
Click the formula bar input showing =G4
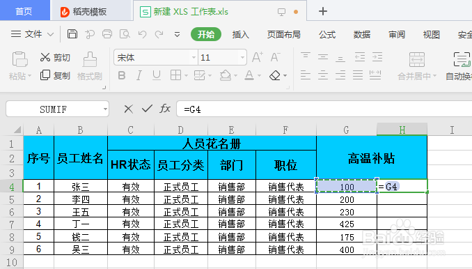click(324, 109)
